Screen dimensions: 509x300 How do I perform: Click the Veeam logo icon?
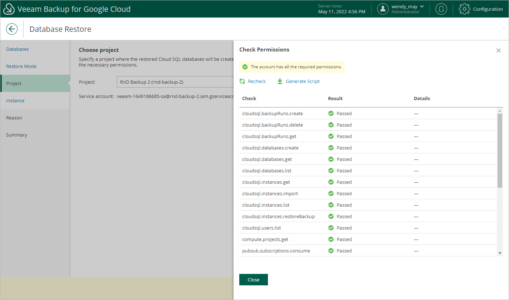9,9
